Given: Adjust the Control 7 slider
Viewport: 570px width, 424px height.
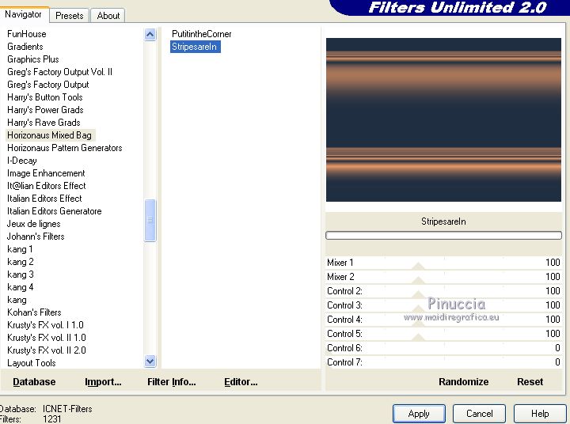Looking at the screenshot, I should click(443, 362).
